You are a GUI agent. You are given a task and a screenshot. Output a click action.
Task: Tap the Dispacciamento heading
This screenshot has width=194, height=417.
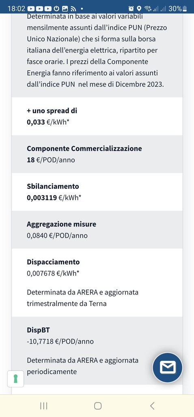point(53,262)
